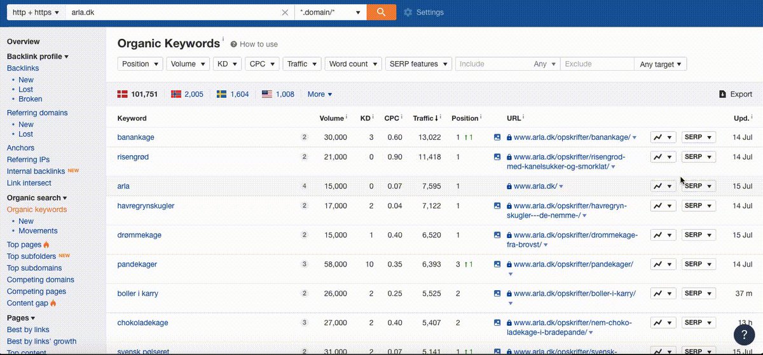Open the www.arla.dk/opskrifter/pandekager/ URL
763x355 pixels.
574,264
